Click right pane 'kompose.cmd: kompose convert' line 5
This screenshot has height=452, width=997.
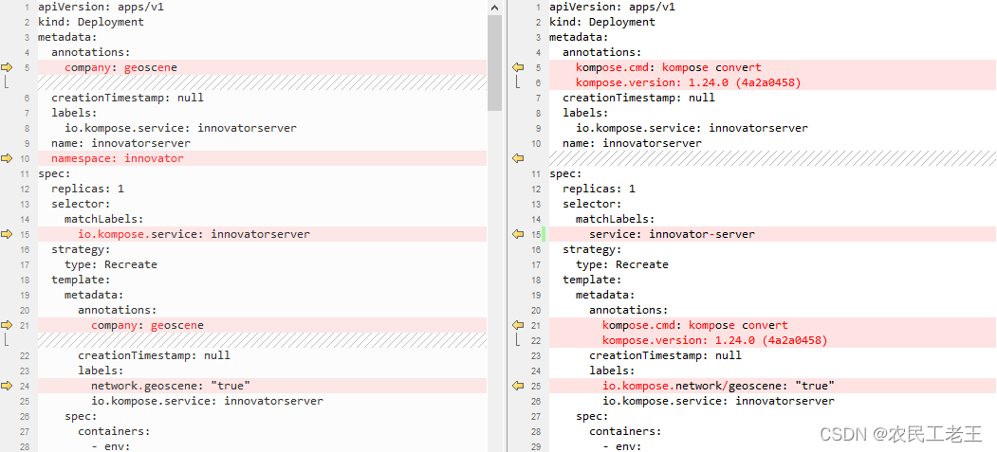pos(668,67)
